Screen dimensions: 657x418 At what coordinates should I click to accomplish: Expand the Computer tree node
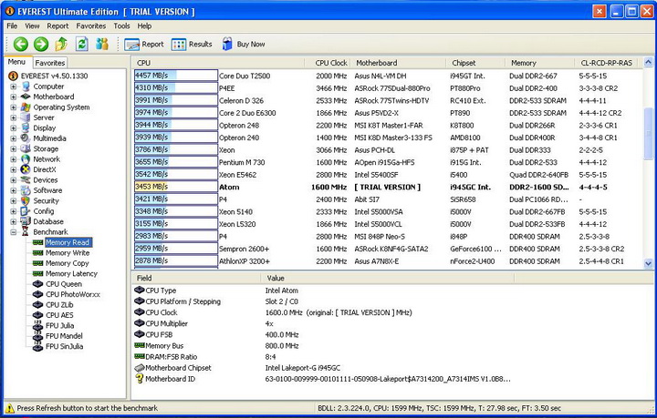point(14,87)
